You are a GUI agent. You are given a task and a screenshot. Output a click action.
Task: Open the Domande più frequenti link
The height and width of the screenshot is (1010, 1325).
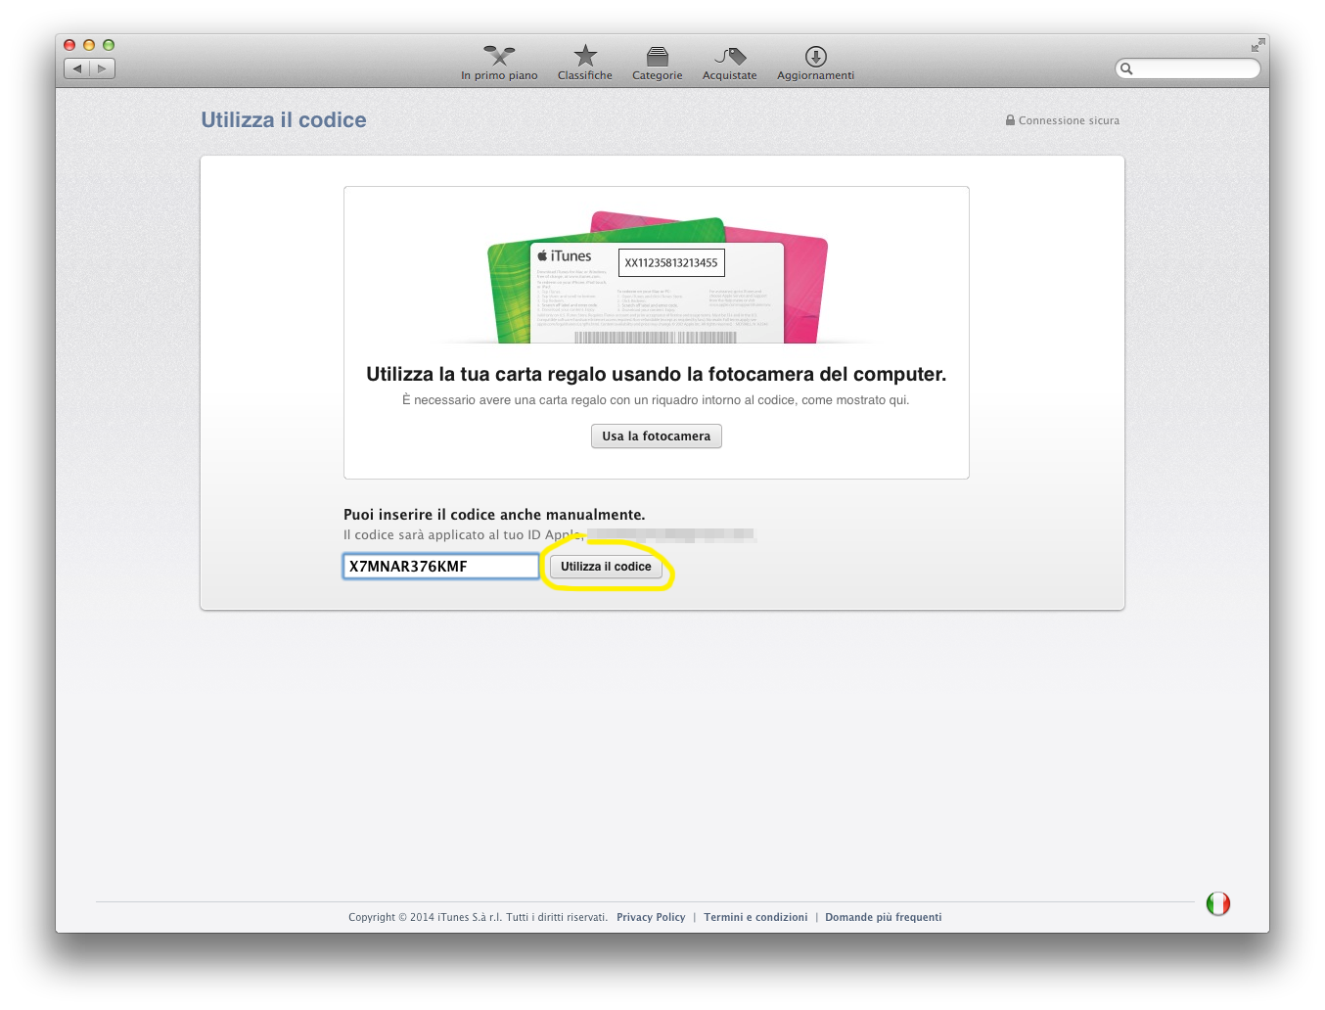pos(884,917)
